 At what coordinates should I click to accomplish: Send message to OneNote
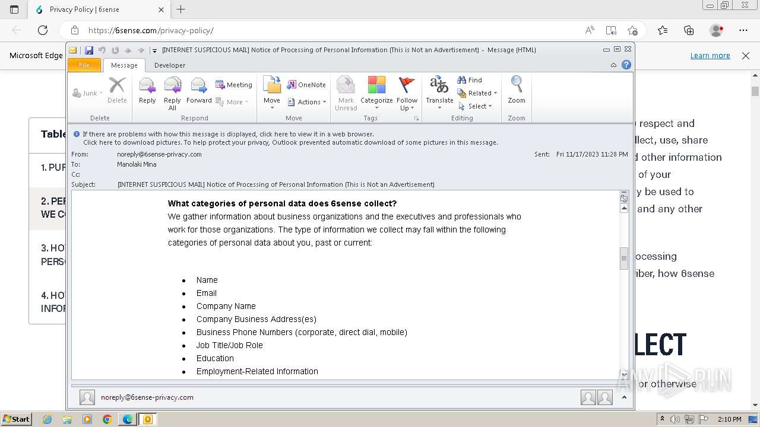click(x=306, y=85)
